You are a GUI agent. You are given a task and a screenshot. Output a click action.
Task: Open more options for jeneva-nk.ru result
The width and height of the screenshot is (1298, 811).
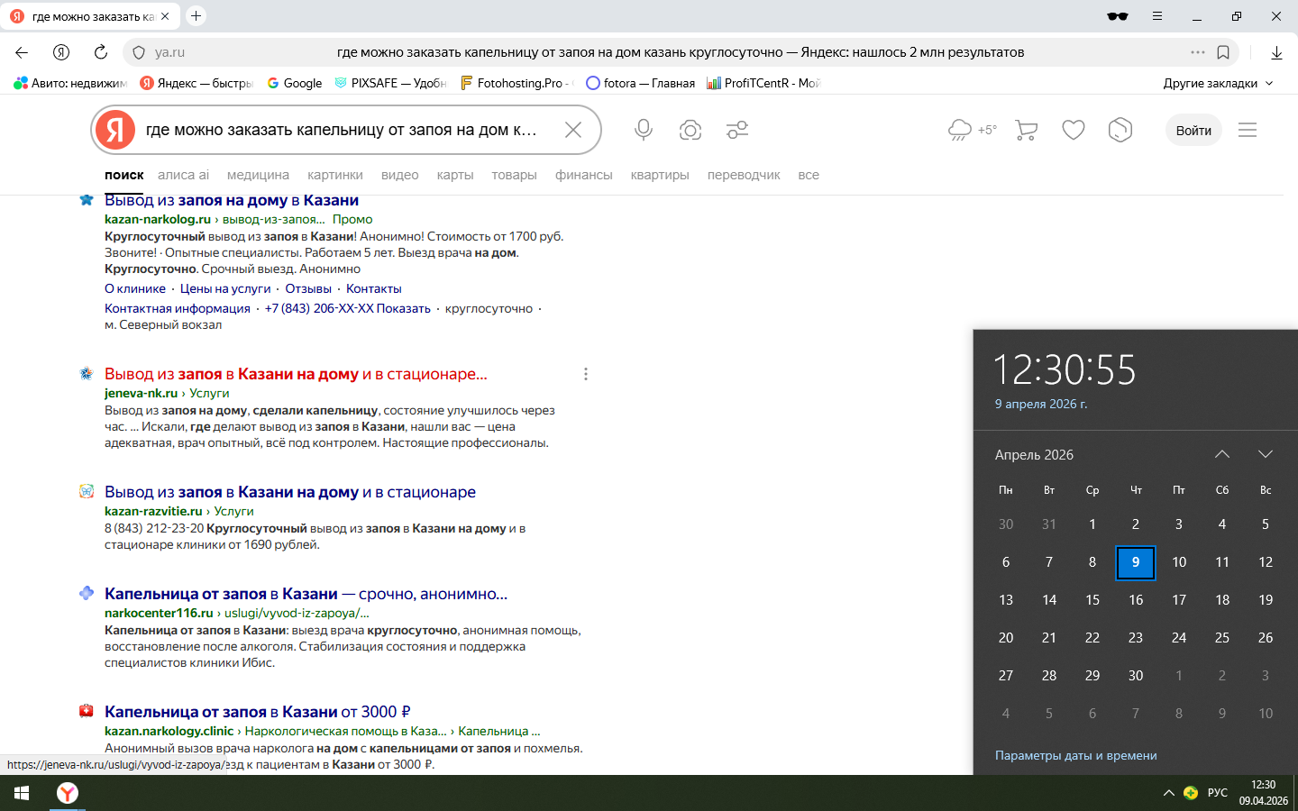586,374
